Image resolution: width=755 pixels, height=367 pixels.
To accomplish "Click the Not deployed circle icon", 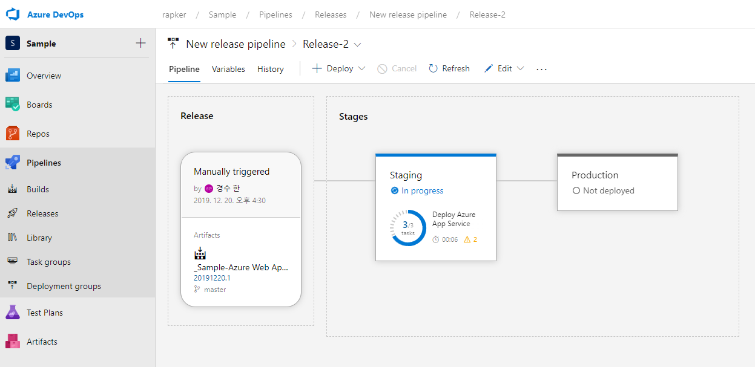I will tap(576, 190).
